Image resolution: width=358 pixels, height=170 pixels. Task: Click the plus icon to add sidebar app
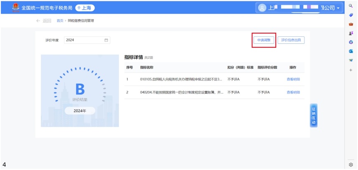[351, 70]
